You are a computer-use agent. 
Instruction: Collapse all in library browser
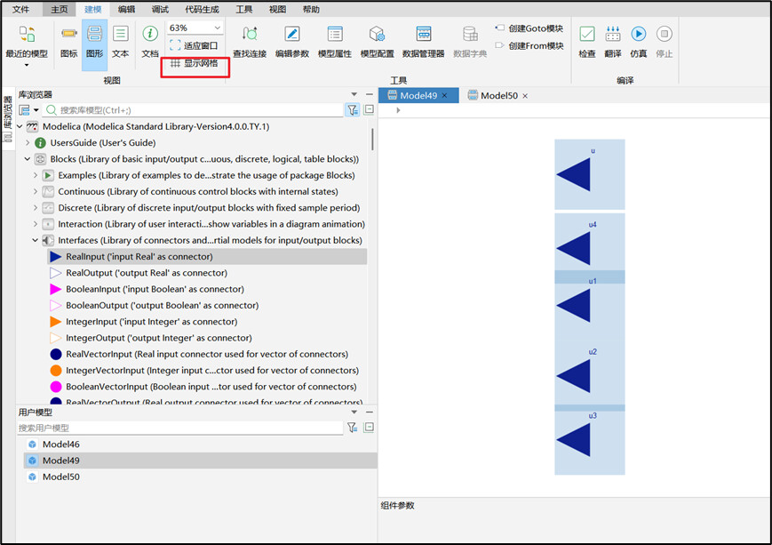click(369, 109)
